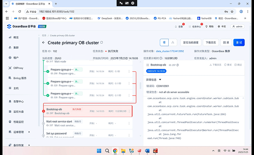
Task: Click the EXECUTE 14:19:35 tag
Action: coord(156,71)
